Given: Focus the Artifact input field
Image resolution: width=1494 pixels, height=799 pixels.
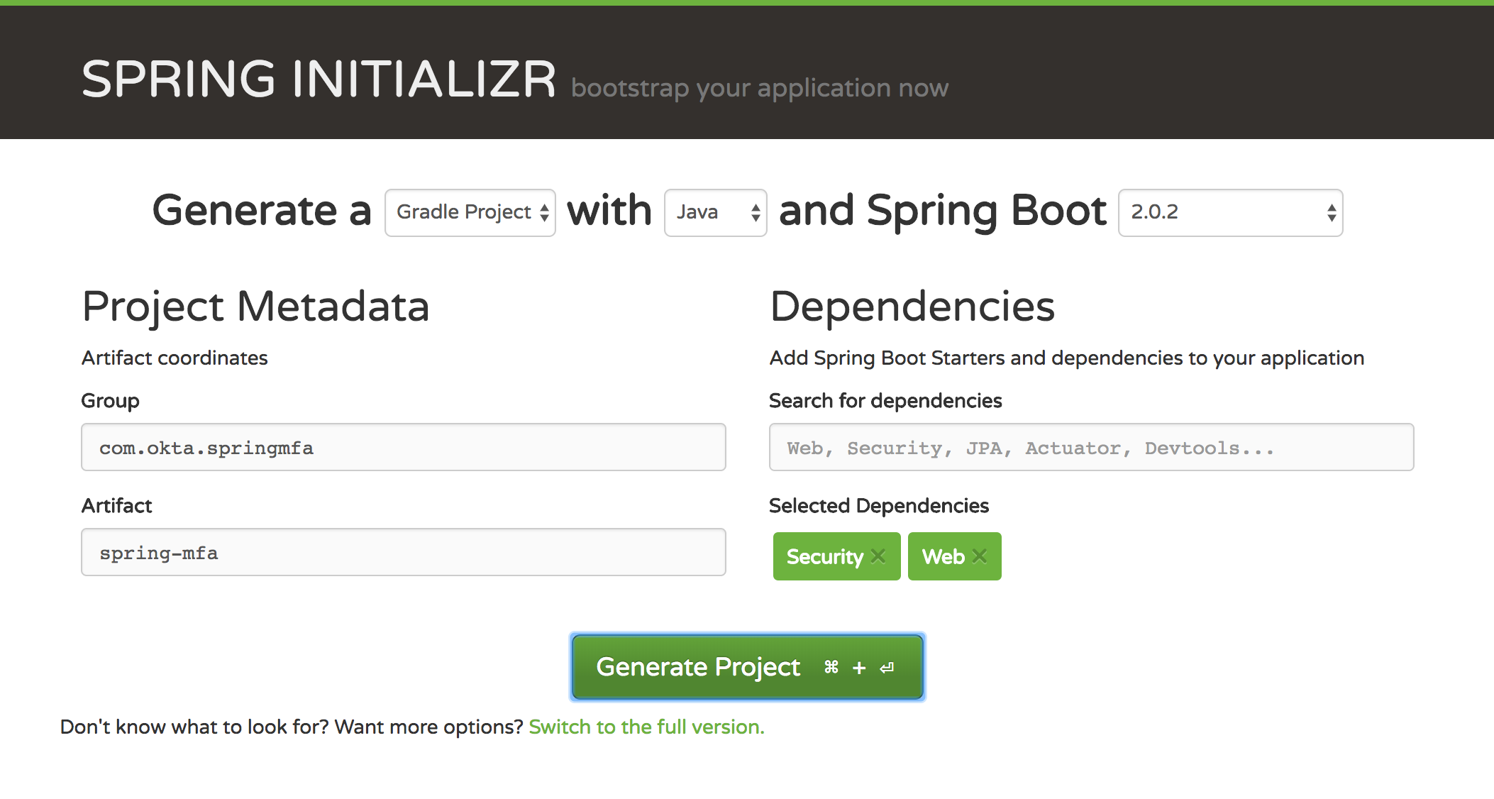Looking at the screenshot, I should click(403, 553).
